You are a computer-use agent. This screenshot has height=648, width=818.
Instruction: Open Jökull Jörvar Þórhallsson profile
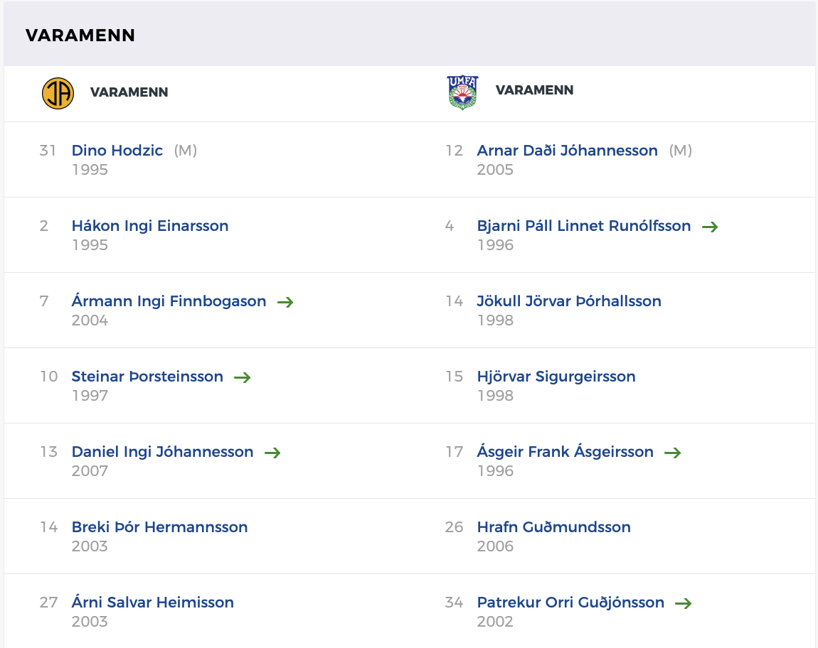pos(569,301)
